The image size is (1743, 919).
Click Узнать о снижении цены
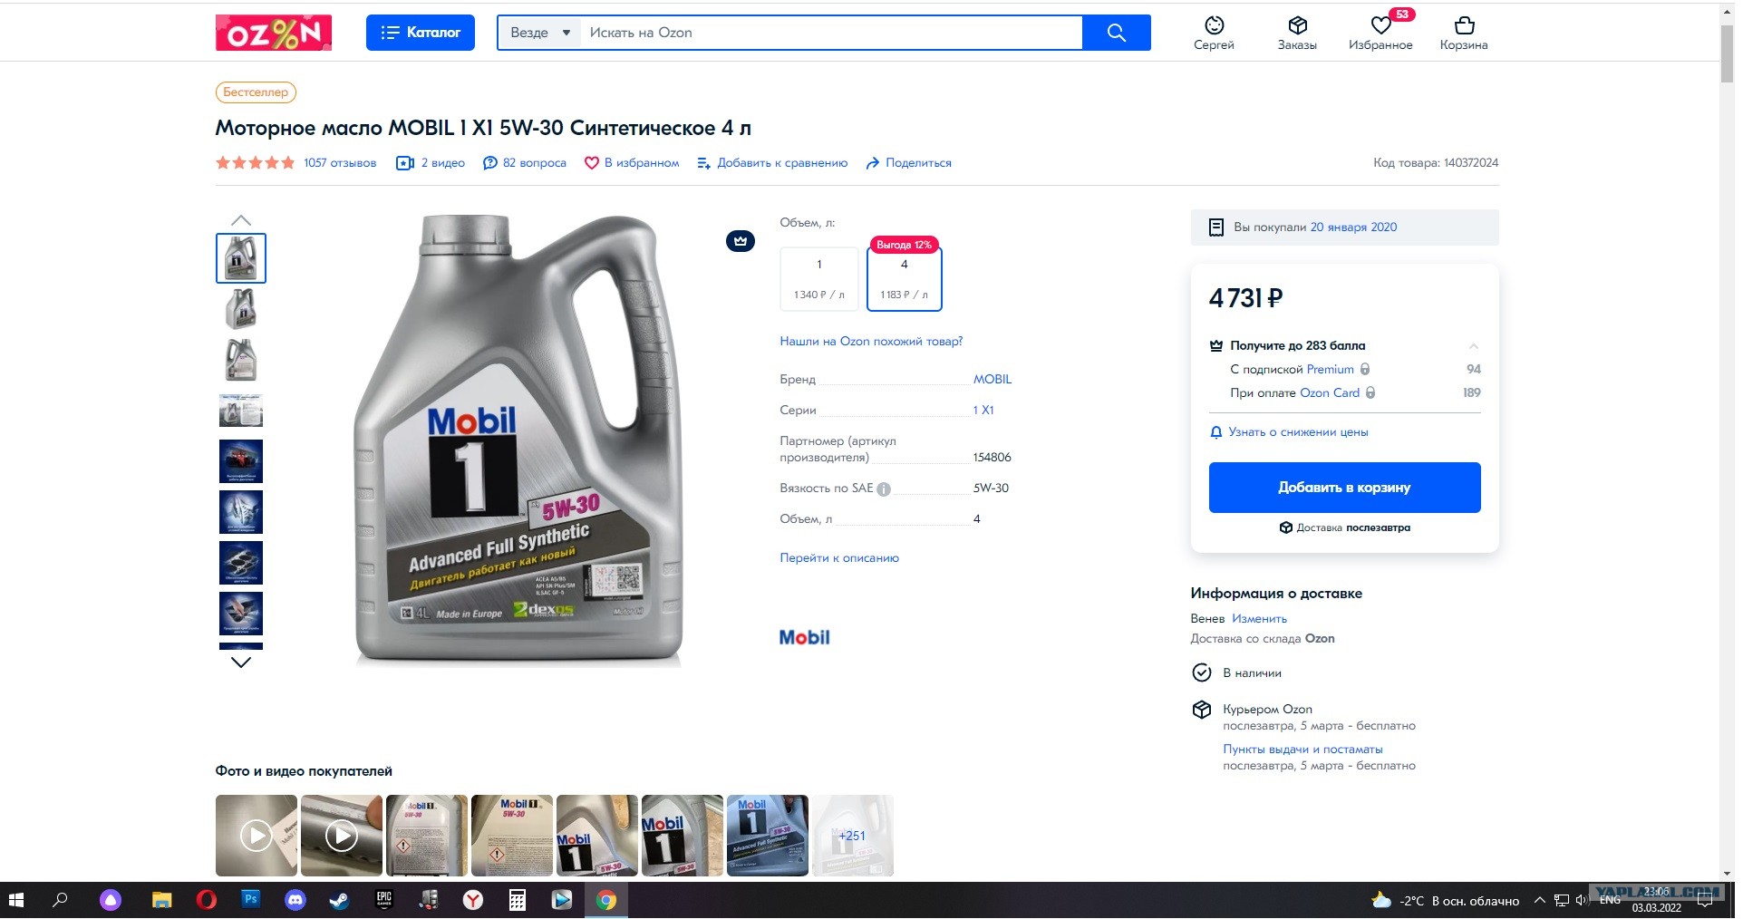point(1290,432)
